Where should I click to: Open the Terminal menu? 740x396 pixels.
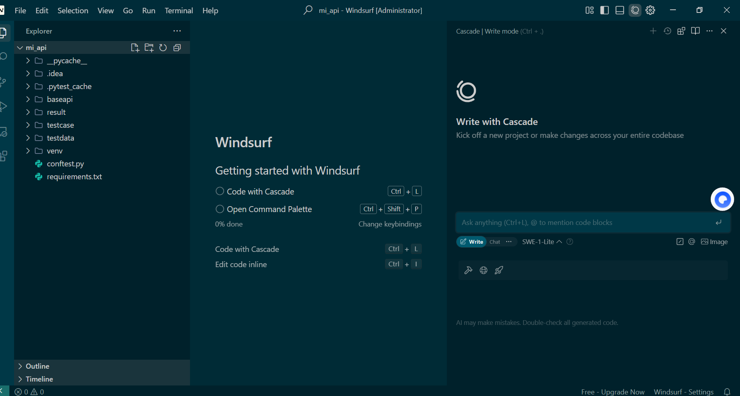click(179, 11)
